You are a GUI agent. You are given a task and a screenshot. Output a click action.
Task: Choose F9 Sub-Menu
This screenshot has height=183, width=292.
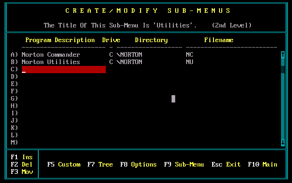pos(184,164)
